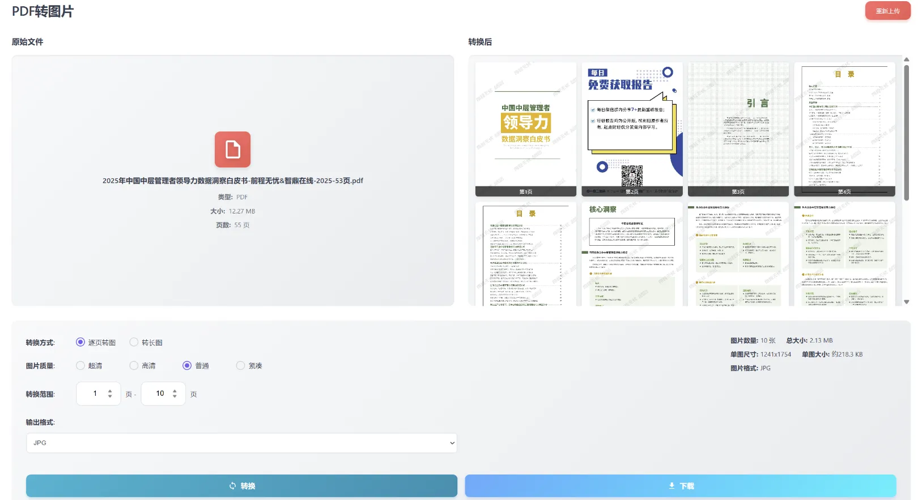Click the 10 张 image count value
918x500 pixels.
(768, 340)
